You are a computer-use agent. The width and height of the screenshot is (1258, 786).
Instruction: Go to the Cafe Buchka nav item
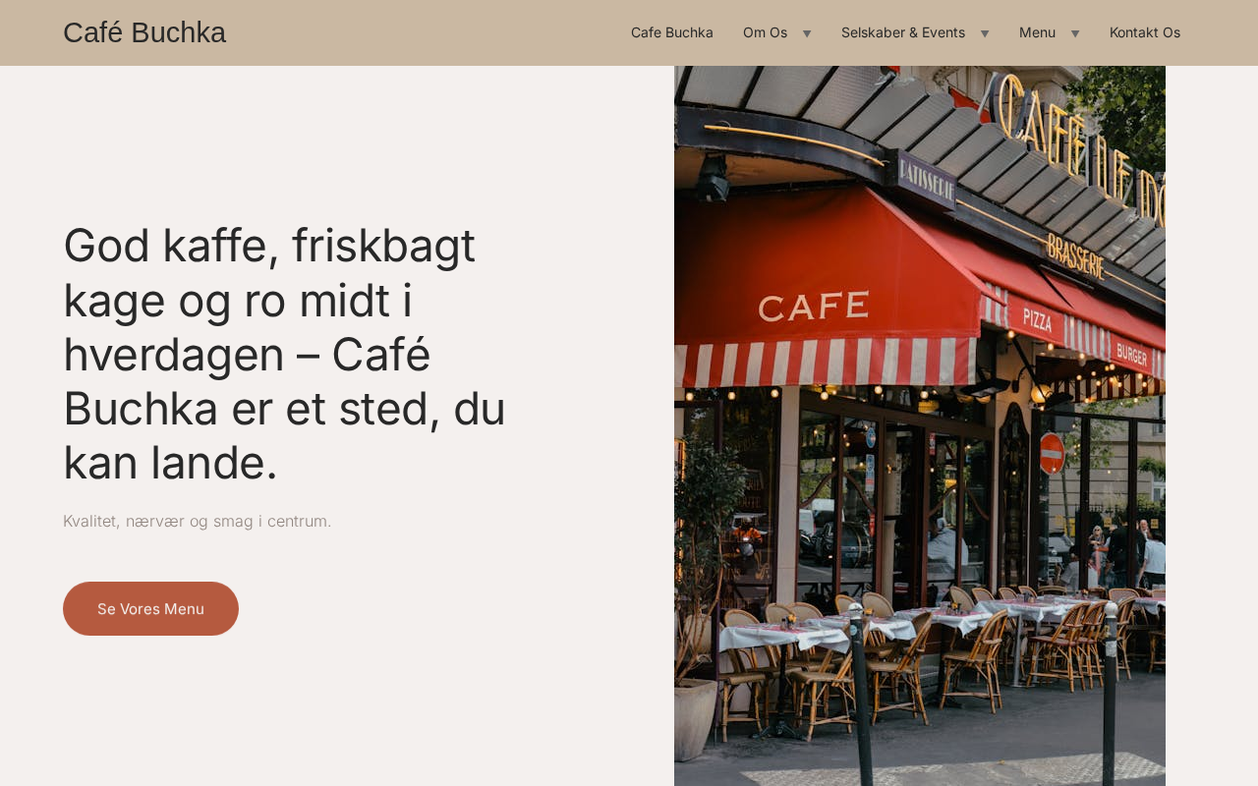672,32
